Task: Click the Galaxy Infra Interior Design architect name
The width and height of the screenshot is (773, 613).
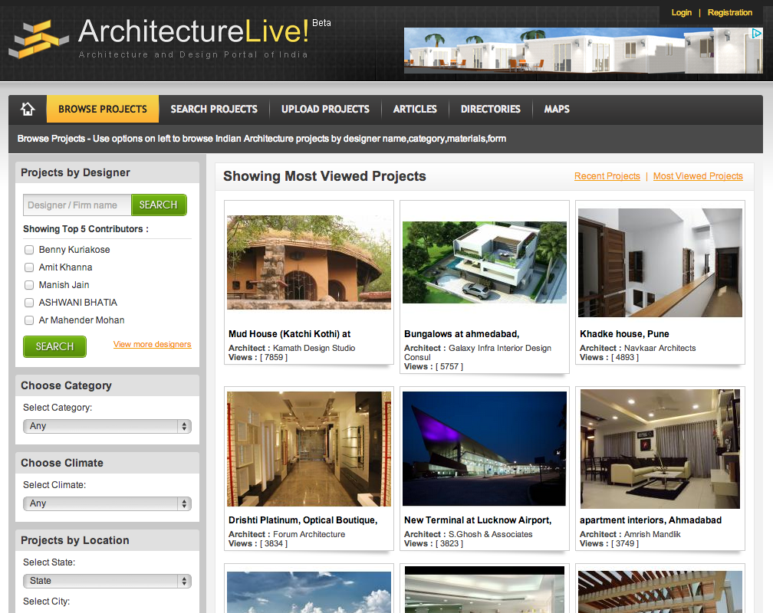Action: tap(478, 352)
